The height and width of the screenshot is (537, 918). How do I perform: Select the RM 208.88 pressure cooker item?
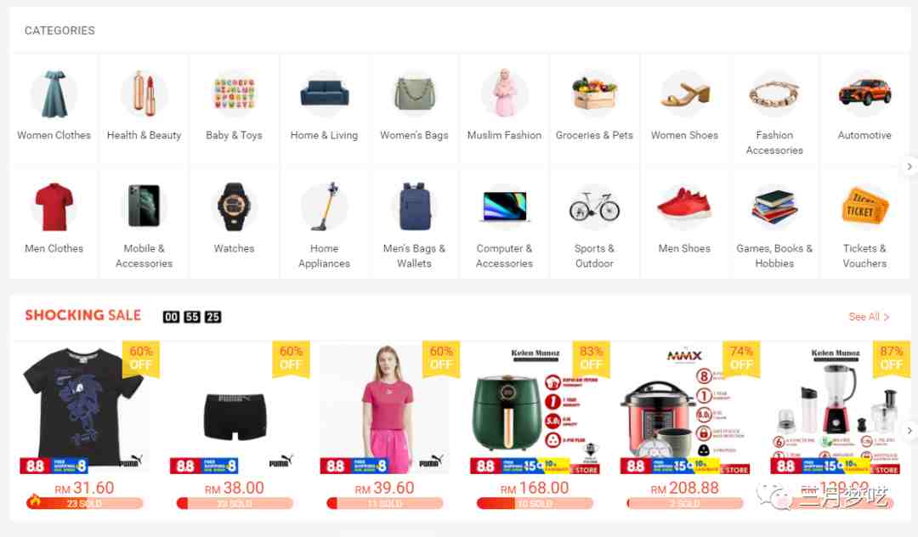pyautogui.click(x=684, y=409)
